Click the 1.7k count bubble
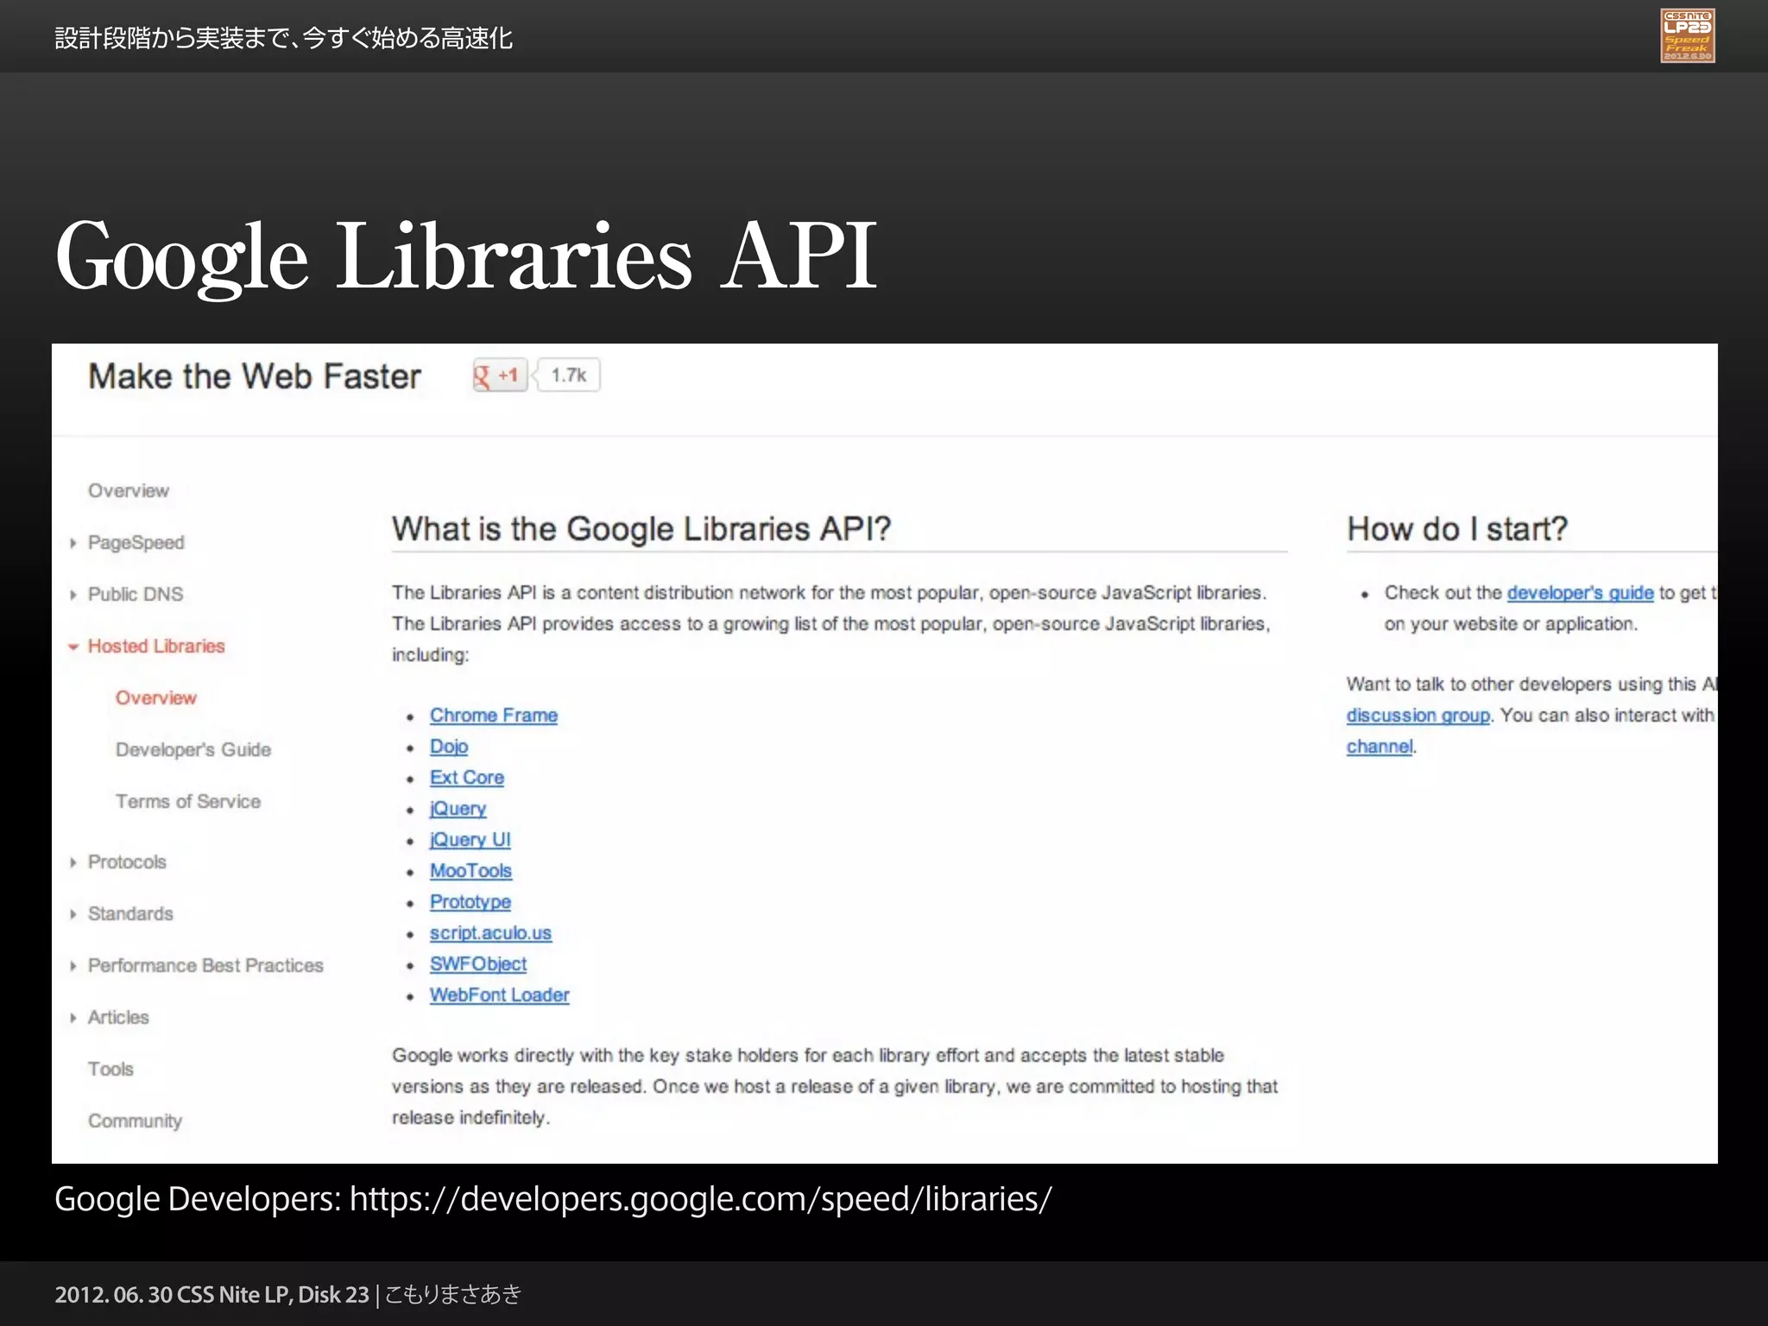1768x1326 pixels. click(568, 376)
